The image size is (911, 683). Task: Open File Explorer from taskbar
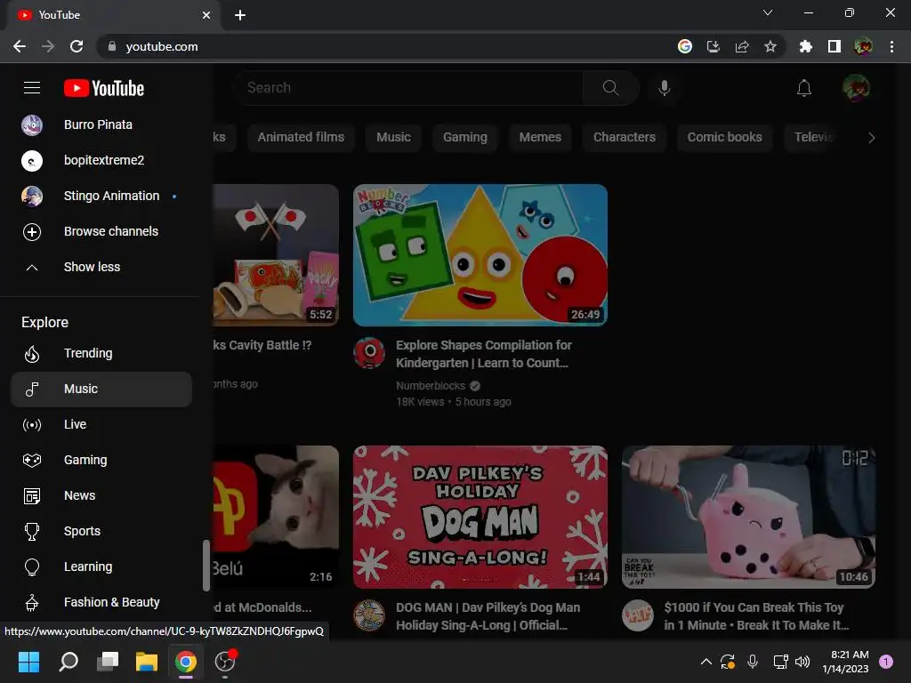click(x=147, y=662)
